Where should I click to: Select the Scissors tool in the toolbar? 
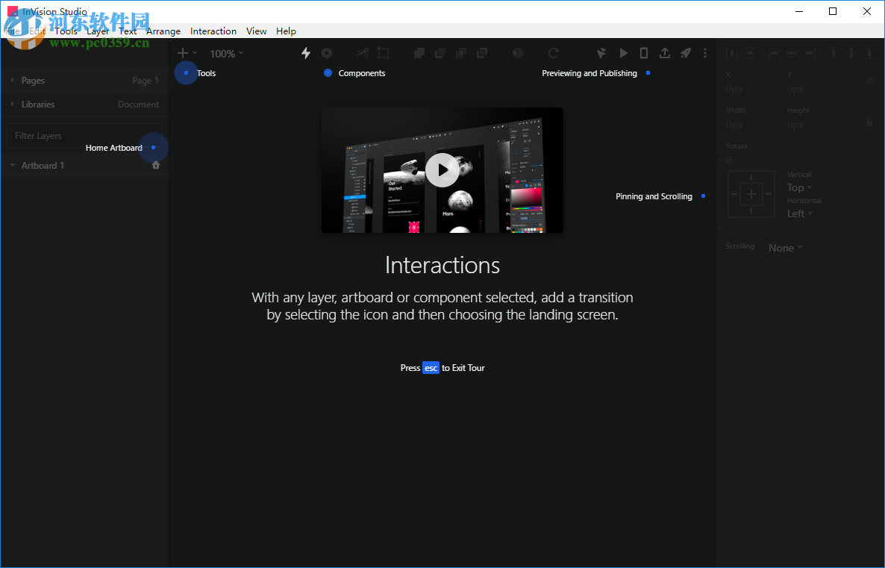362,53
